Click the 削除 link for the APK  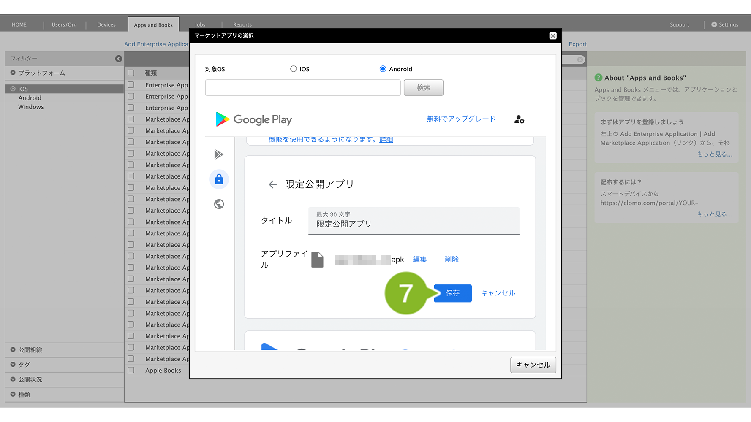pos(452,260)
